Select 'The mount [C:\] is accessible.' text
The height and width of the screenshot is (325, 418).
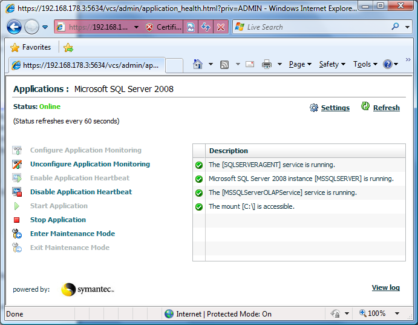(252, 206)
